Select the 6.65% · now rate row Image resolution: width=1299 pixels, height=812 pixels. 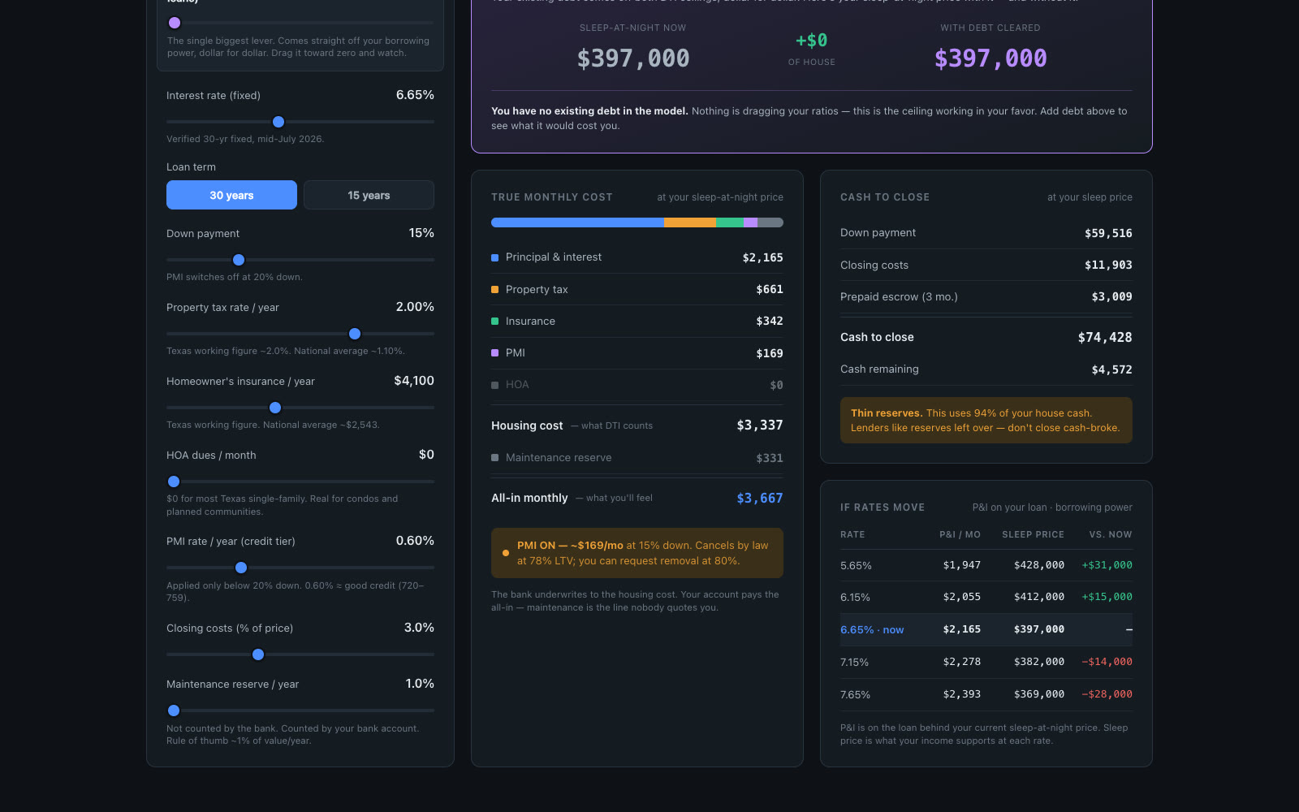(986, 629)
